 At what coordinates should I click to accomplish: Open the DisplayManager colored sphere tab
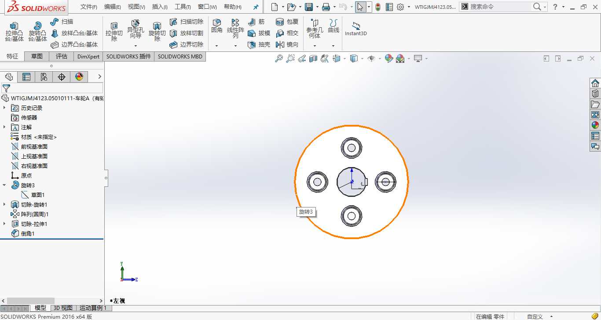[x=79, y=77]
